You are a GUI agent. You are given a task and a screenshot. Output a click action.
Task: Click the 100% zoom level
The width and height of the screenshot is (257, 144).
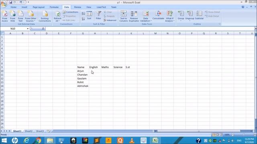[227, 135]
